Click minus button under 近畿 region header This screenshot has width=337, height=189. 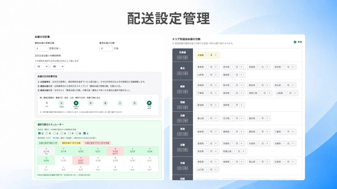point(180,150)
